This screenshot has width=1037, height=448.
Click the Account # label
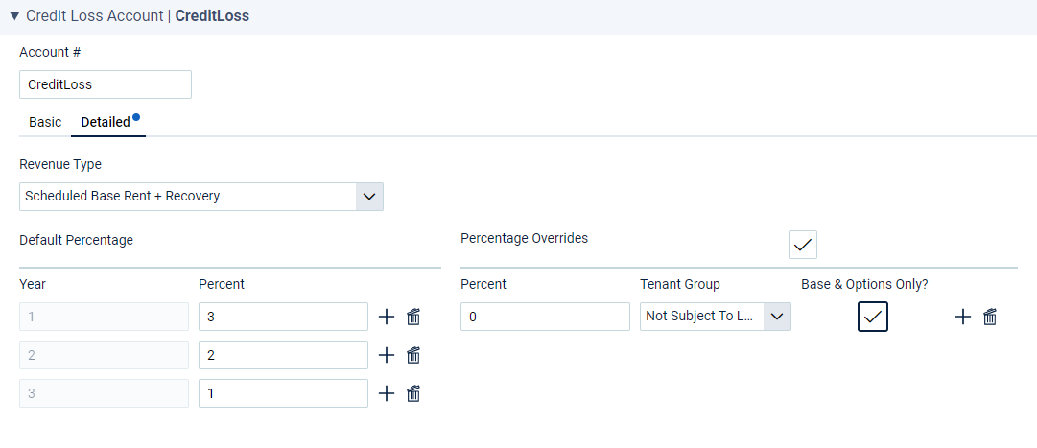pyautogui.click(x=50, y=52)
